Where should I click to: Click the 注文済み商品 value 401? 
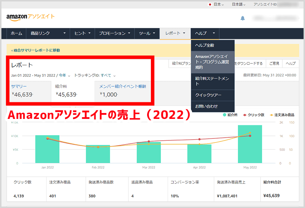click(53, 196)
